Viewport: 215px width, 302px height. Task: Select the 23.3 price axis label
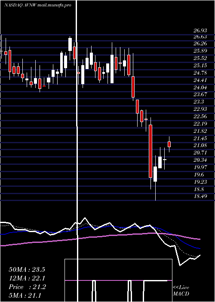click(199, 102)
